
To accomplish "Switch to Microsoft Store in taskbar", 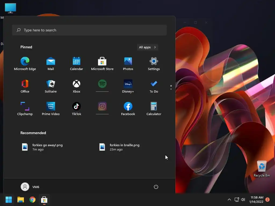I will pos(44,200).
